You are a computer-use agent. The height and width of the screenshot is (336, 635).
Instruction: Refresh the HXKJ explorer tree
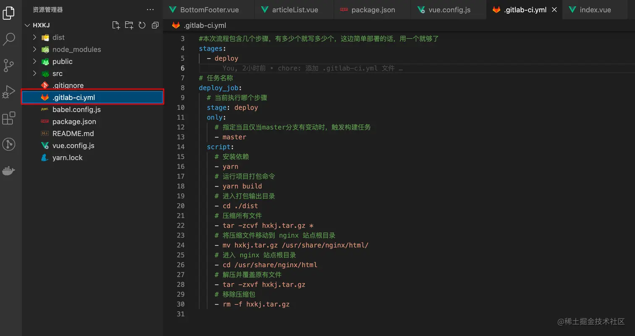tap(142, 25)
